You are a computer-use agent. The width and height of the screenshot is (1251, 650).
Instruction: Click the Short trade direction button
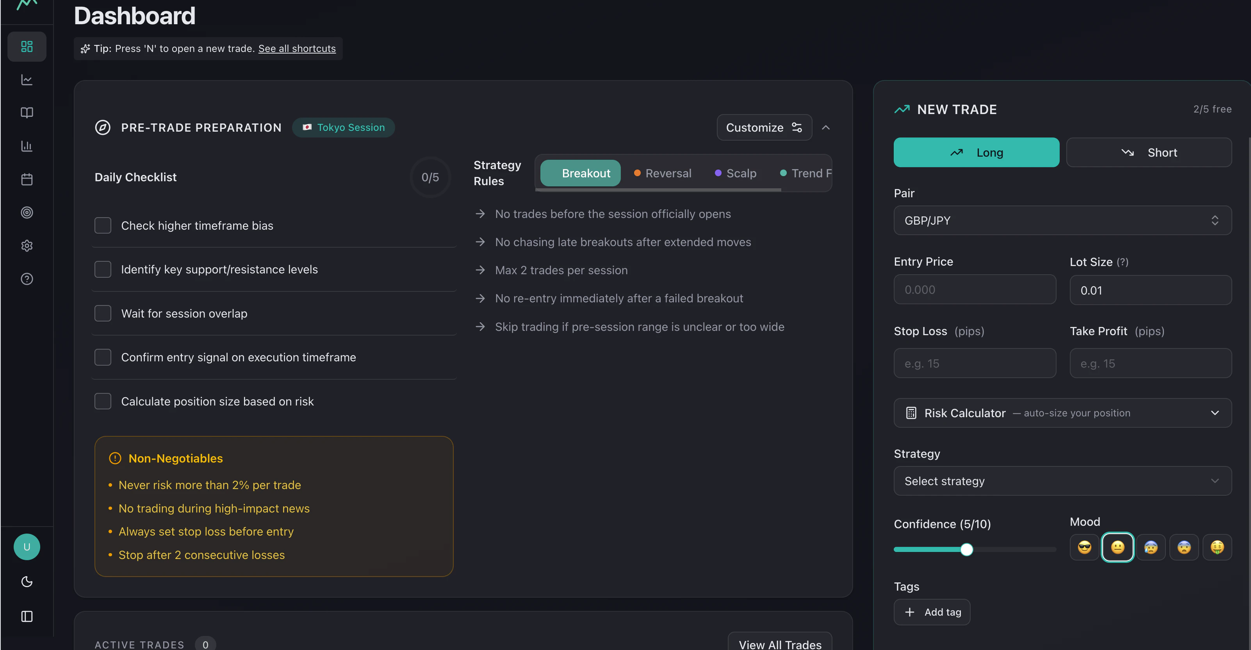[x=1149, y=153]
